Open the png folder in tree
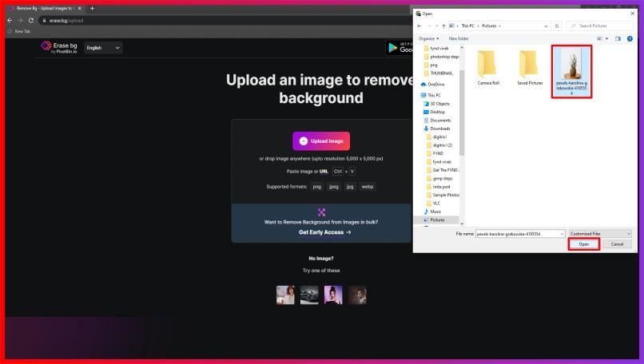The width and height of the screenshot is (644, 364). point(431,65)
